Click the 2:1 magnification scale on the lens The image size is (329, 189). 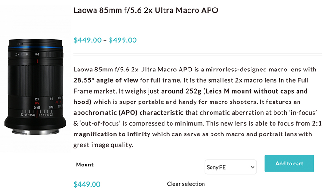click(x=37, y=99)
